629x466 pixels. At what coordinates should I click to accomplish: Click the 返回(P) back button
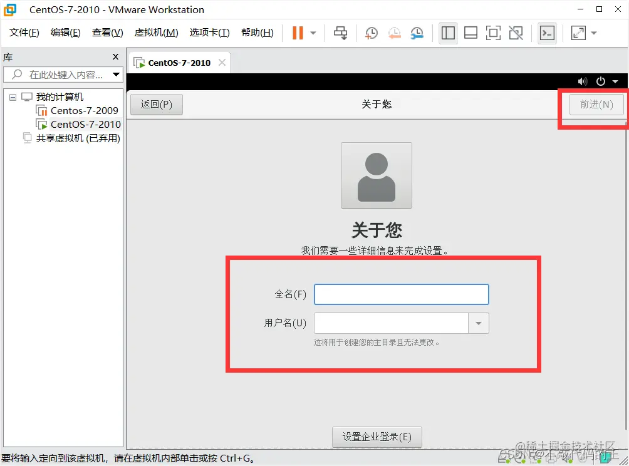(157, 105)
